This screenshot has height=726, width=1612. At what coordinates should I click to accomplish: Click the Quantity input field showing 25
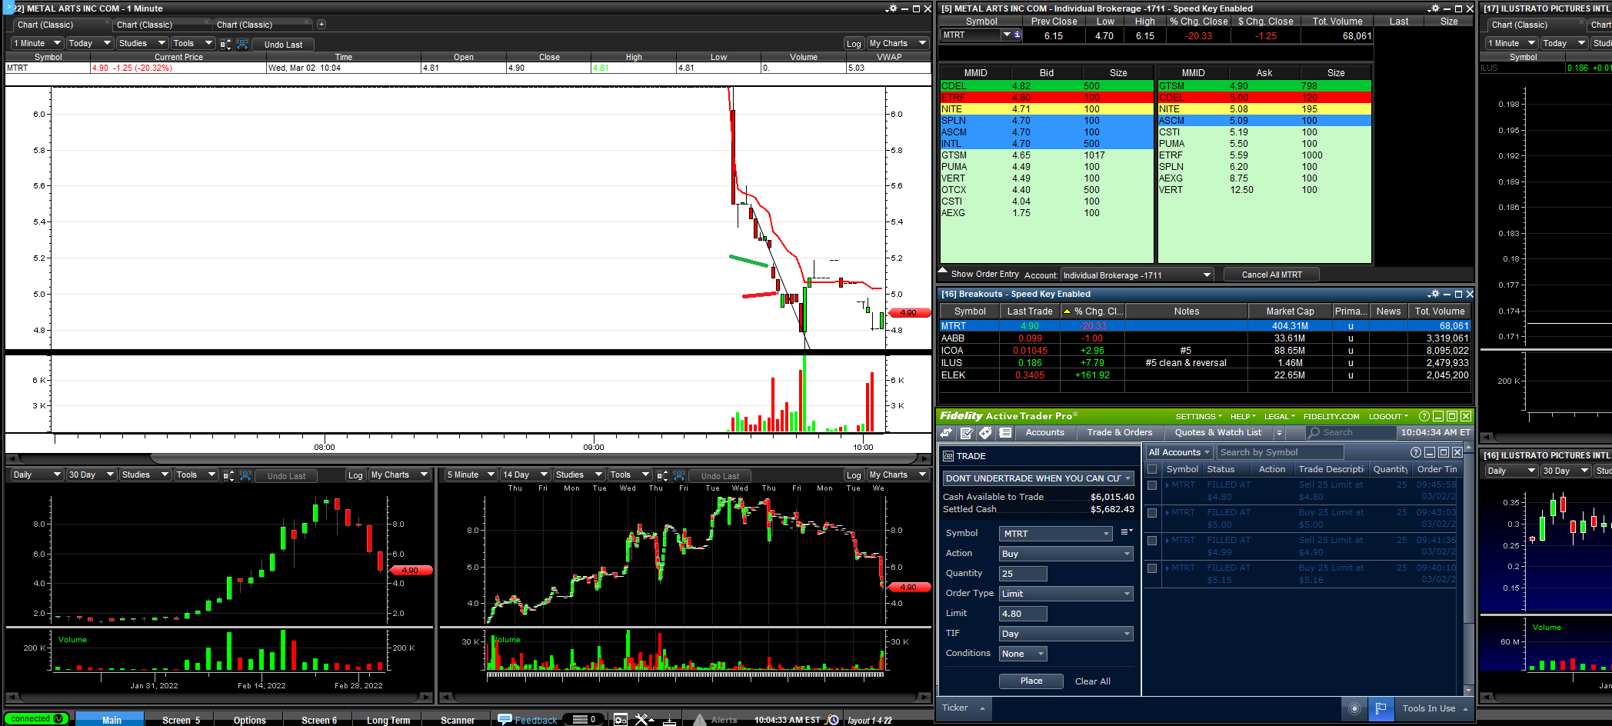(x=1023, y=574)
